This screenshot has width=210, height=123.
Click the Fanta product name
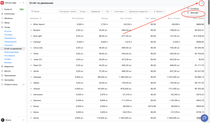click(36, 54)
